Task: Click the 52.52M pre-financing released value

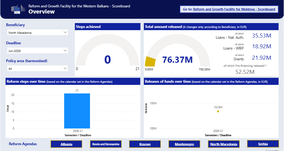Action: [x=245, y=72]
